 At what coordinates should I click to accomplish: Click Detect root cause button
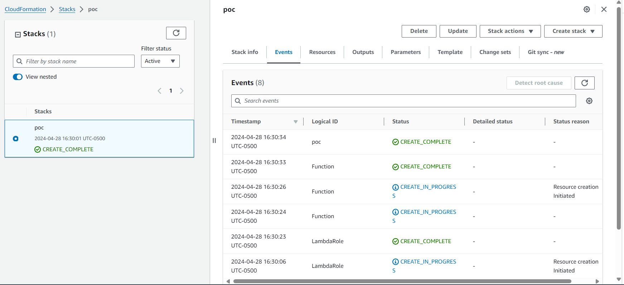pos(539,83)
